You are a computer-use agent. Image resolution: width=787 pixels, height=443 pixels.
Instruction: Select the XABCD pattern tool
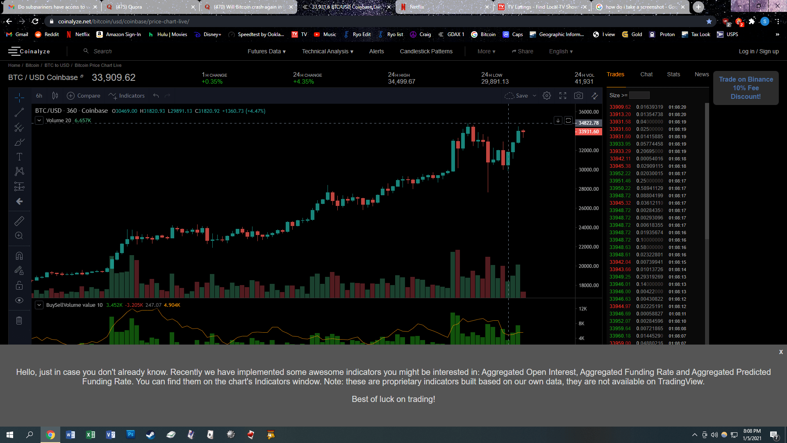19,171
